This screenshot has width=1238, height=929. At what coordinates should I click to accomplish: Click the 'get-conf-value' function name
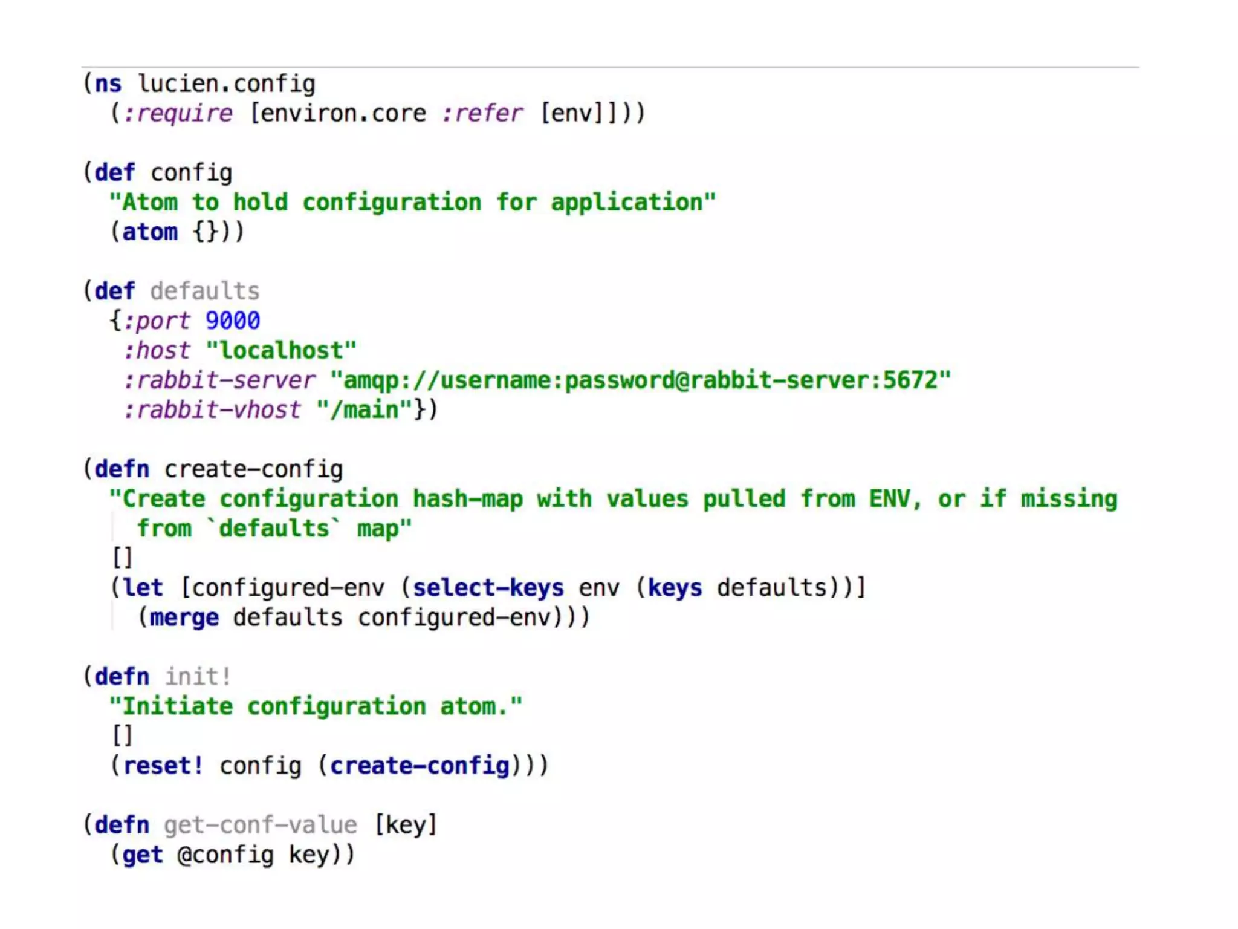261,825
